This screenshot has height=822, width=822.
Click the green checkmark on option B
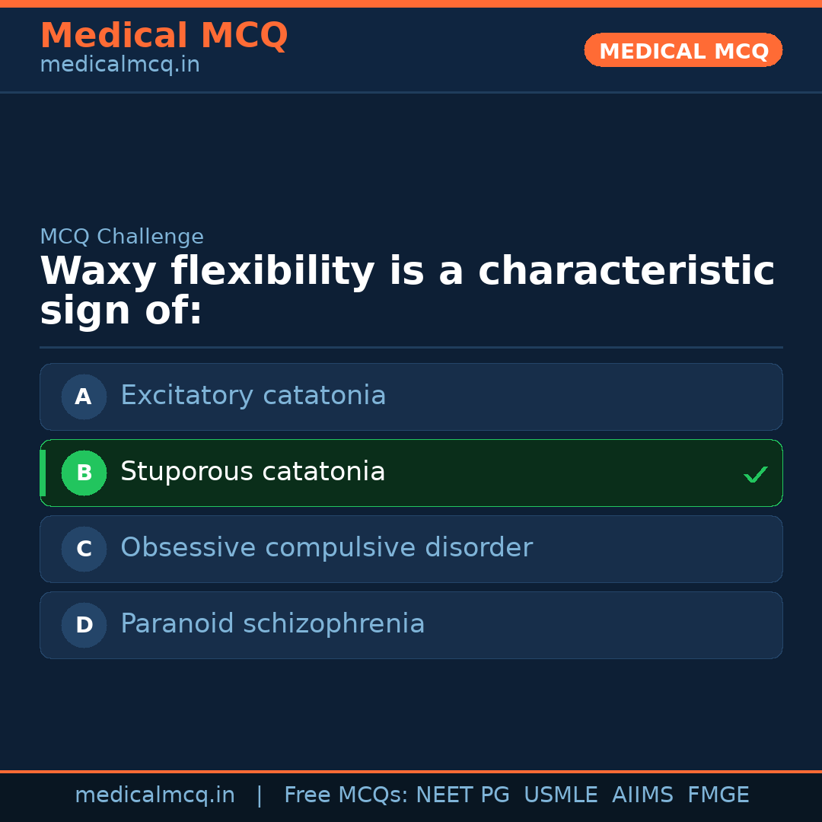coord(755,474)
